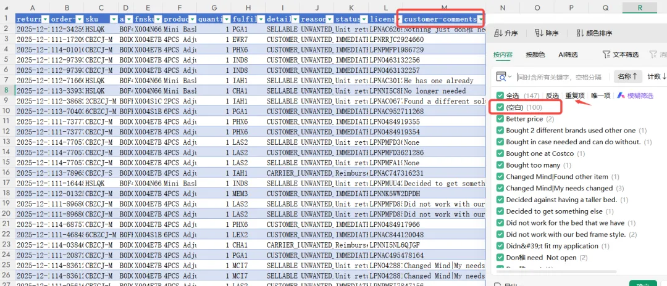Uncheck Changed Mind|Found other item checkbox
The height and width of the screenshot is (286, 667).
pyautogui.click(x=500, y=176)
